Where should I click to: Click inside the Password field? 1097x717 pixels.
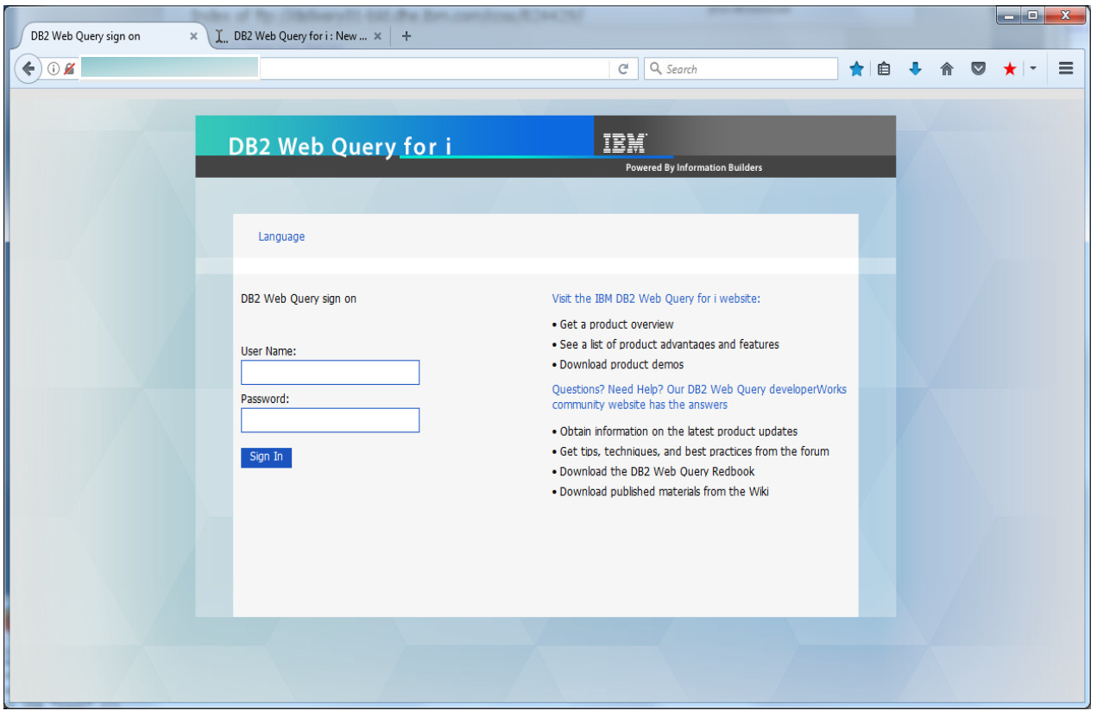point(330,420)
